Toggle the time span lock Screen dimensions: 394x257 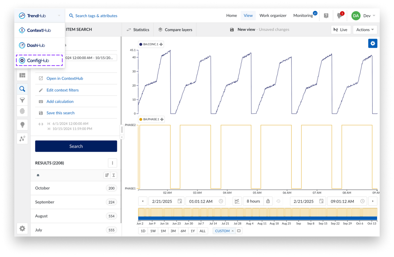268,201
